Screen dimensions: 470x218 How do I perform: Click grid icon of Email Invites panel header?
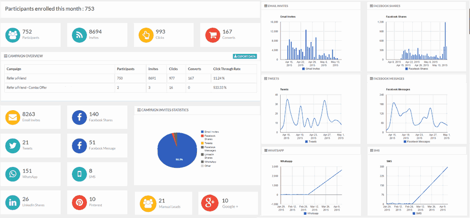click(x=266, y=6)
